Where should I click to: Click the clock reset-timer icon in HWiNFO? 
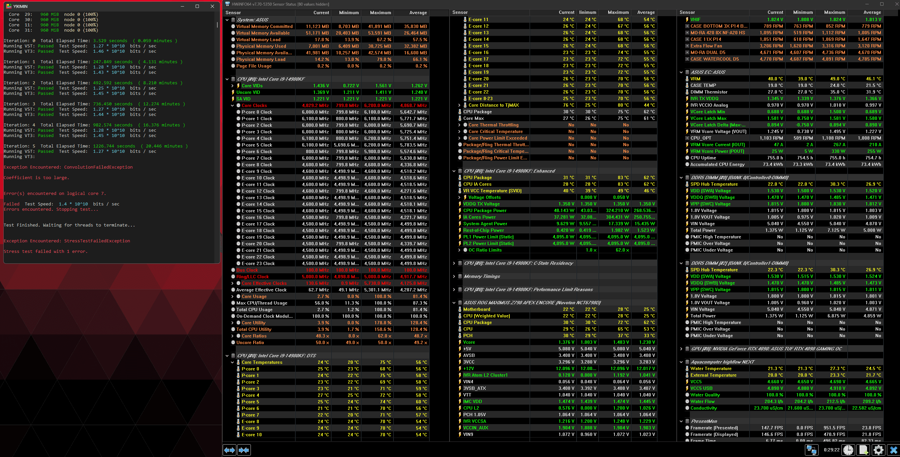coord(848,450)
